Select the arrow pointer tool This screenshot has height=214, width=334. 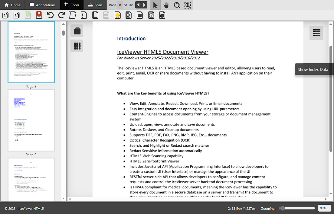point(155,5)
